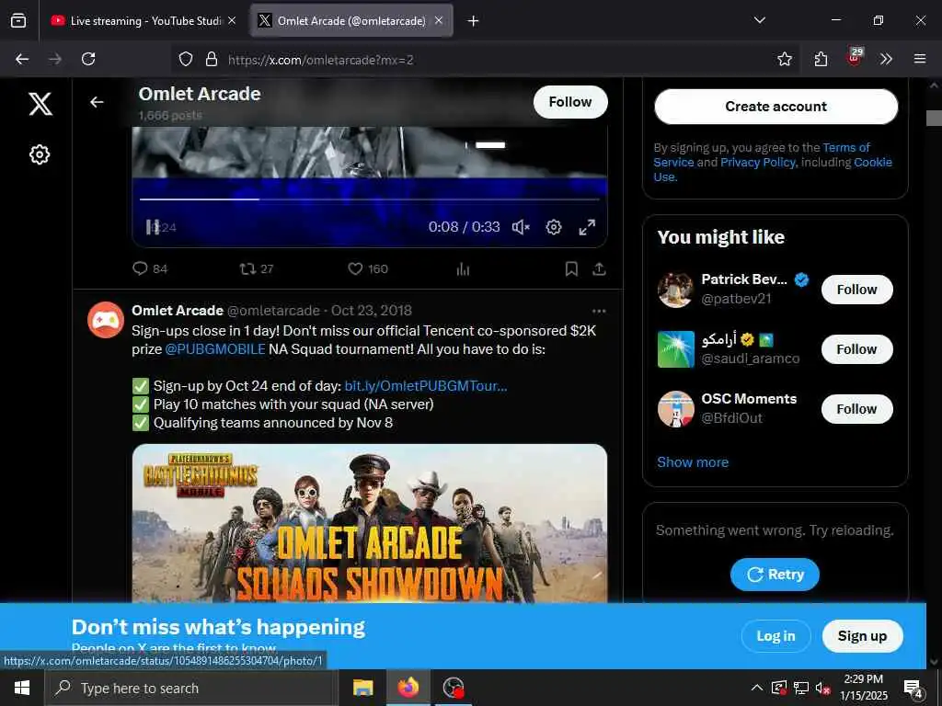This screenshot has height=706, width=942.
Task: Click the Create account button
Action: [x=775, y=107]
